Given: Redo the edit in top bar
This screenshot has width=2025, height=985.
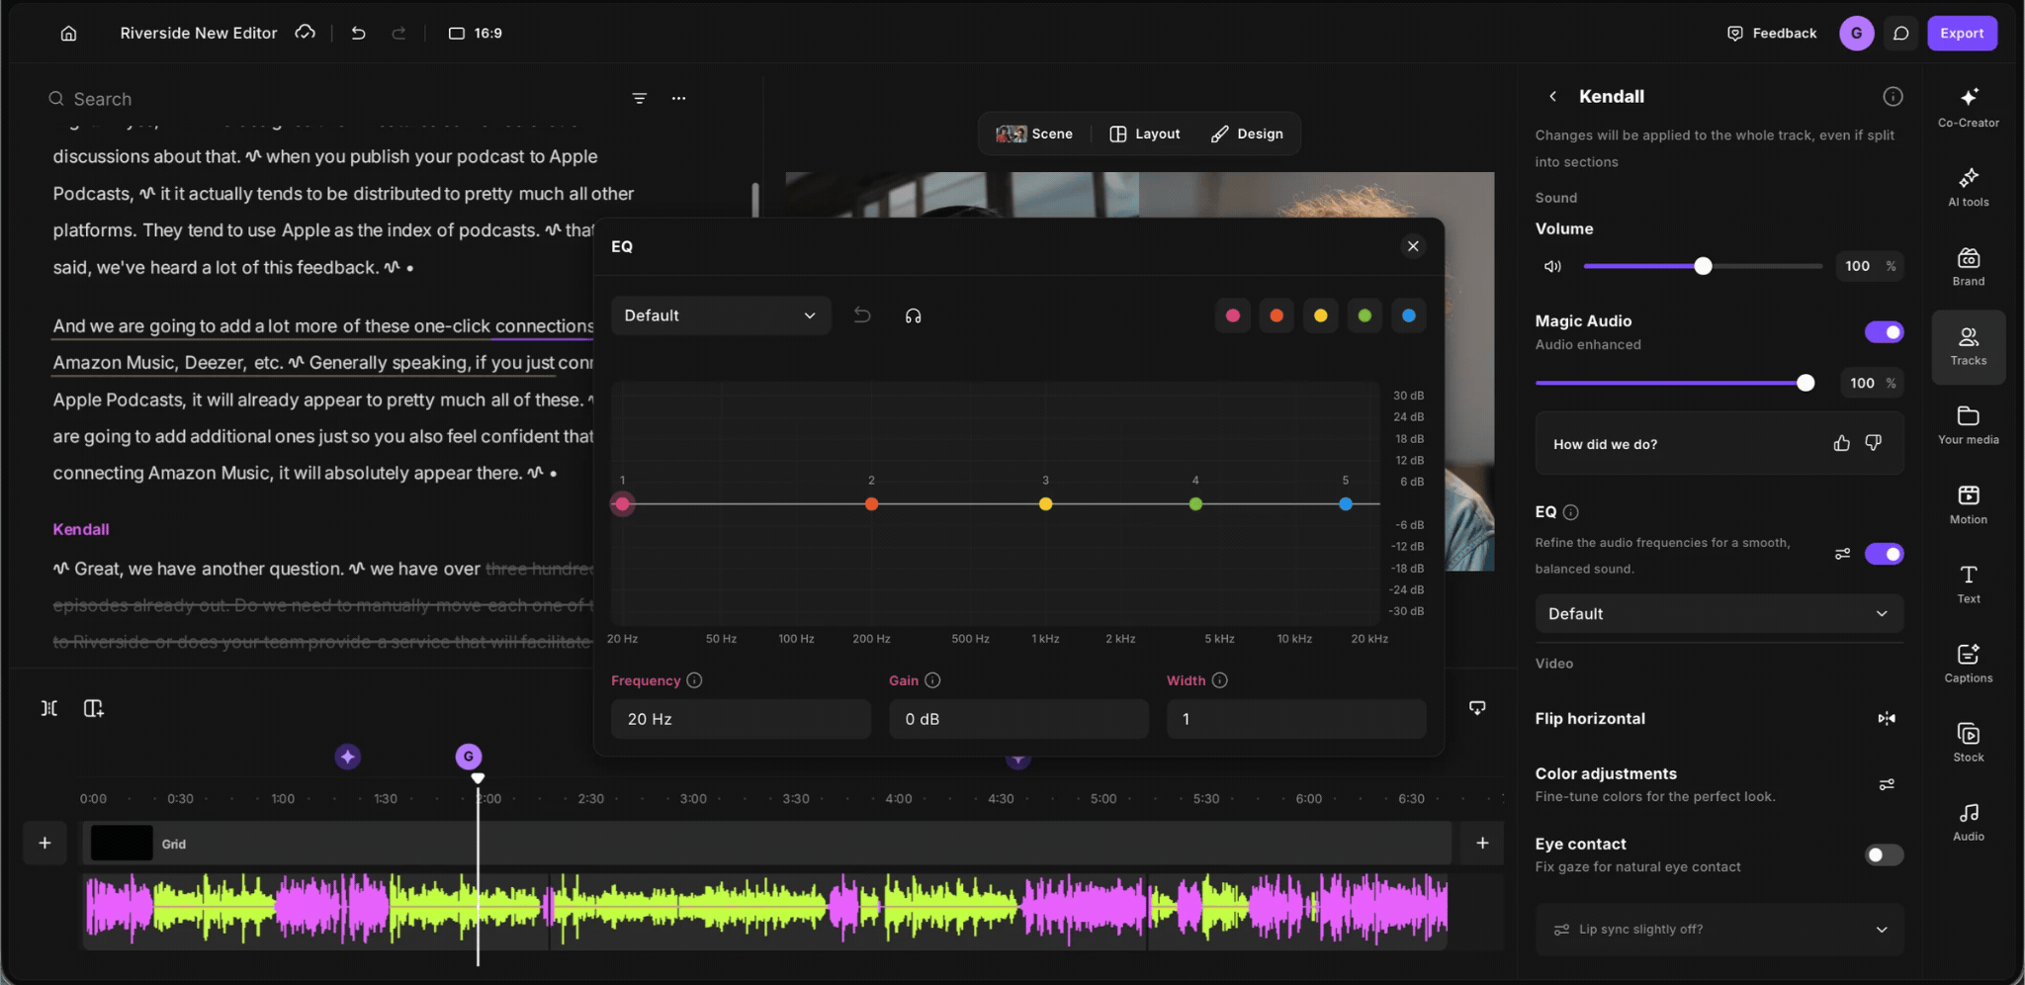Looking at the screenshot, I should [398, 34].
